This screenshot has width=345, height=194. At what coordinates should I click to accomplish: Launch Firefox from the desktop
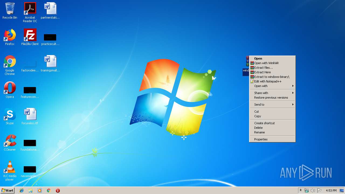click(10, 37)
